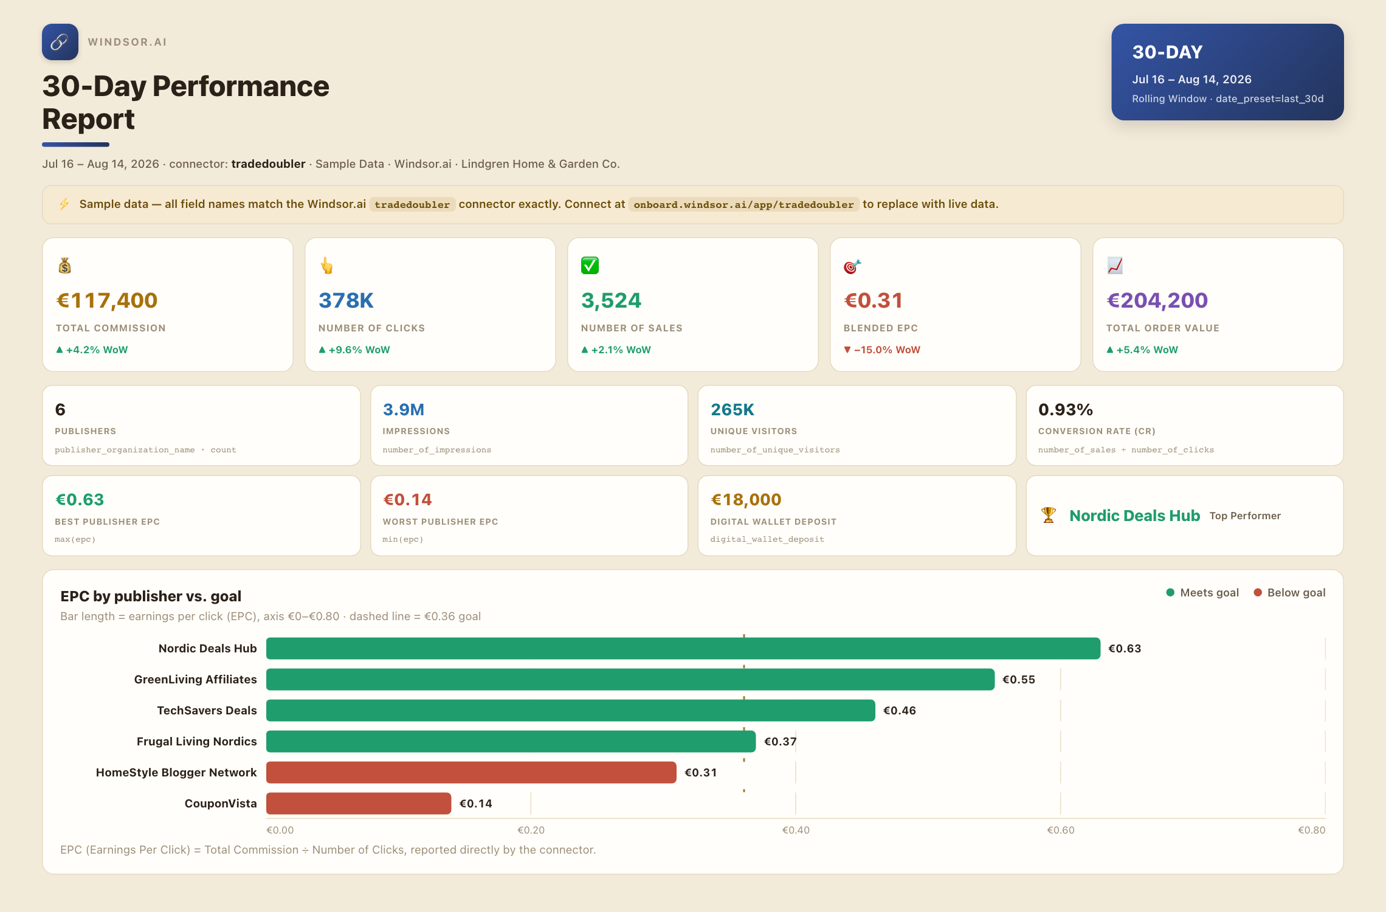
Task: Click the Frugal Living Nordics bar
Action: click(x=511, y=741)
